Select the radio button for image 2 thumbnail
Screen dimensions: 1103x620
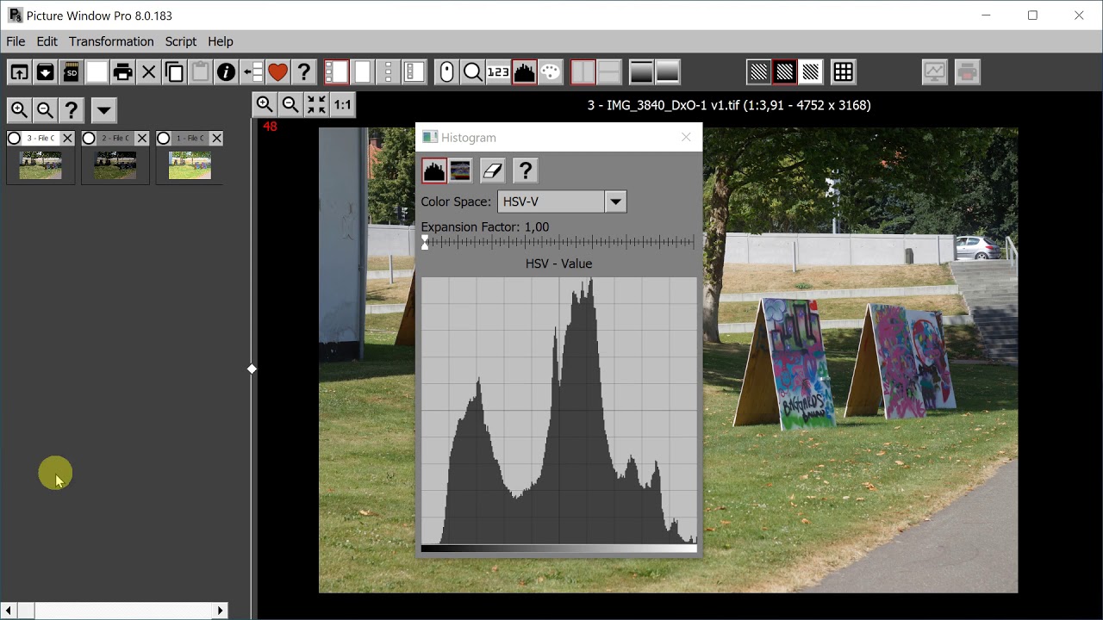tap(89, 139)
